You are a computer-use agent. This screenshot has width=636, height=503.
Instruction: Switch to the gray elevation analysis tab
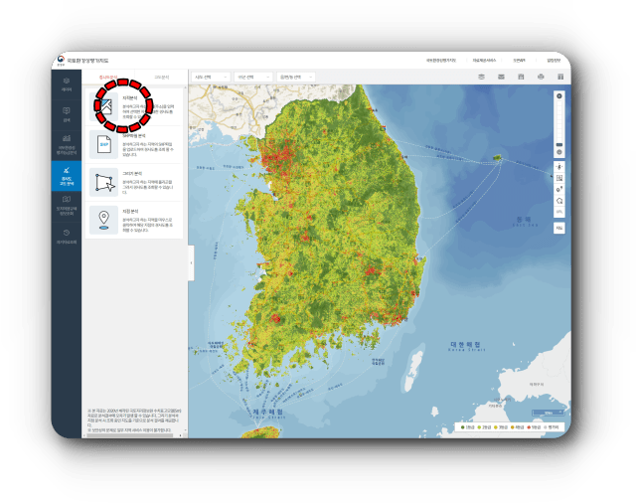click(x=161, y=78)
